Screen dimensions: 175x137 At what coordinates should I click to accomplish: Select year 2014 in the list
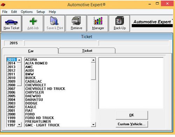click(x=12, y=63)
